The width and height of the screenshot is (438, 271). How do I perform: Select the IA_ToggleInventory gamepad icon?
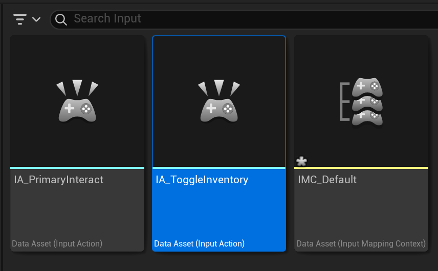tap(219, 102)
